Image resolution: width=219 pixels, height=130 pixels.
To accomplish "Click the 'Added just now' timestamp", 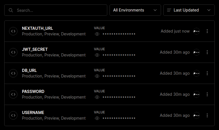I will (x=175, y=31).
